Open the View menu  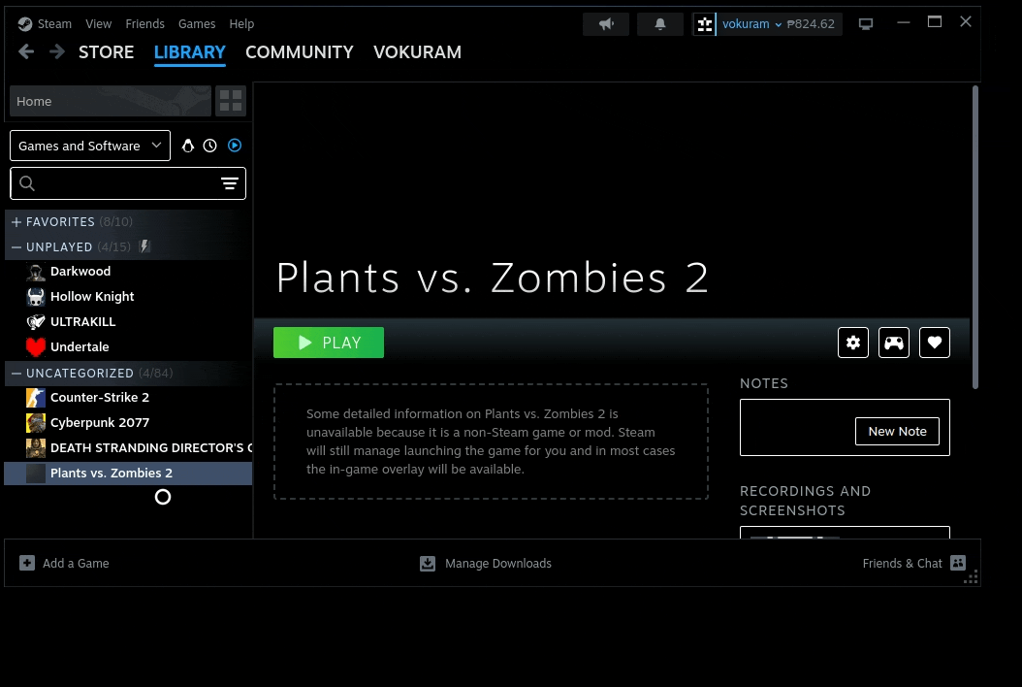(x=99, y=24)
